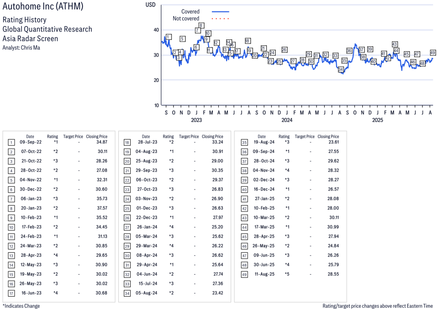Screen dimensions: 438x309
Task: Select chart marker 39 on the graph
Action: click(370, 49)
